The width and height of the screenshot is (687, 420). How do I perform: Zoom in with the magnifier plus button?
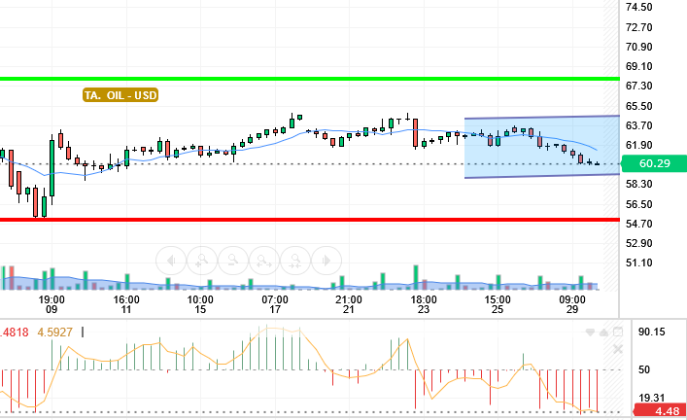(202, 261)
